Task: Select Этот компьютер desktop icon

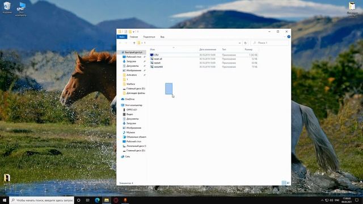Action: click(x=21, y=9)
